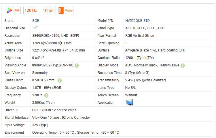The image size is (216, 138).
Task: Click the Matte surface badge
Action: pyautogui.click(x=66, y=11)
